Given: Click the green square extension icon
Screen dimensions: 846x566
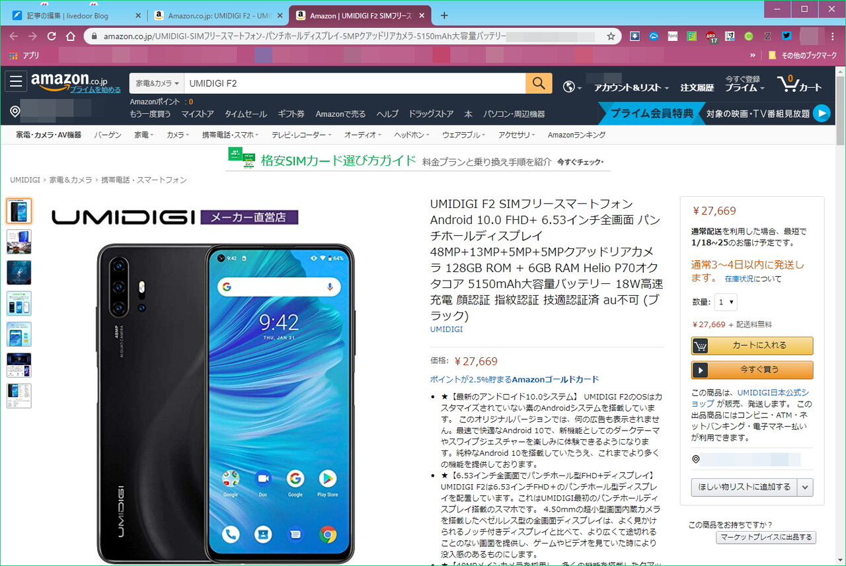Looking at the screenshot, I should [692, 36].
